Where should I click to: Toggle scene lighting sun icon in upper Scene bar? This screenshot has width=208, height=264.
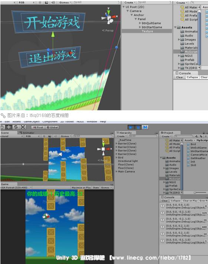coord(40,3)
